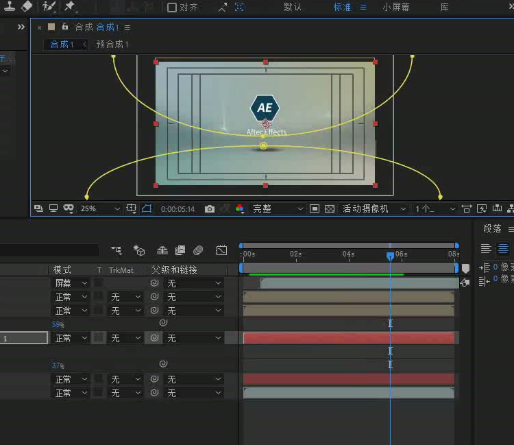
Task: Open grid and guide options
Action: click(x=131, y=208)
